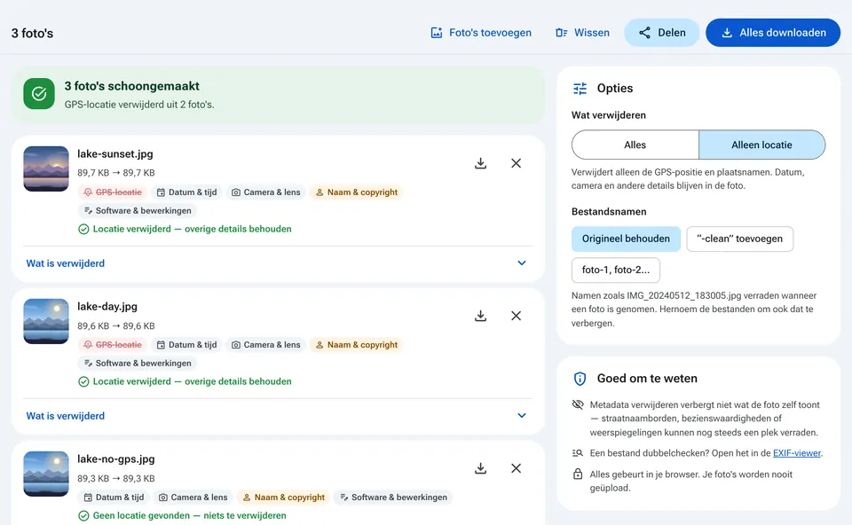This screenshot has height=525, width=852.
Task: Click the lake-no-gps.jpg thumbnail
Action: coord(46,474)
